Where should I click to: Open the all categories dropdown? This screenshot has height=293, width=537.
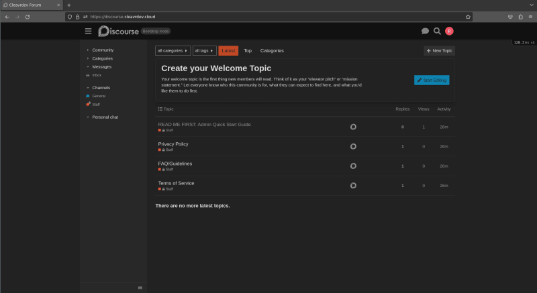coord(173,50)
